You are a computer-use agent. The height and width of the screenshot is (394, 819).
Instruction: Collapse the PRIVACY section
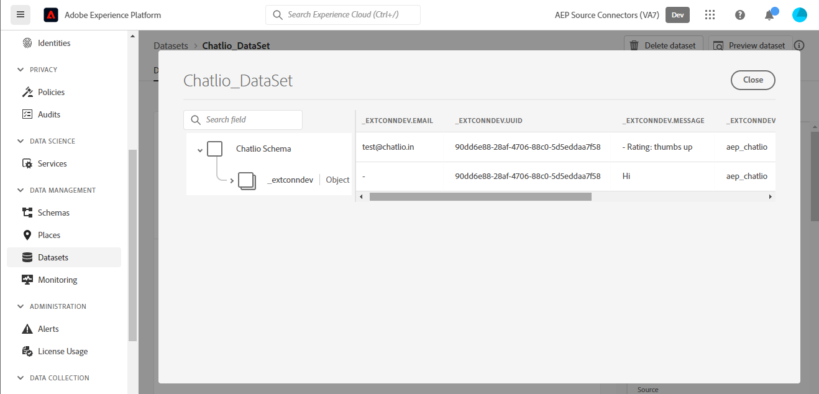point(21,70)
